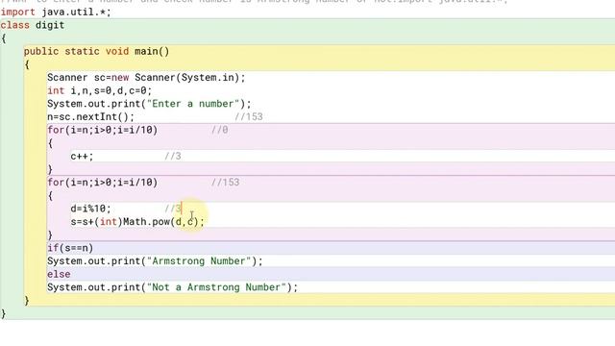615x346 pixels.
Task: Click the 'Enter a number' print statement
Action: coord(149,104)
